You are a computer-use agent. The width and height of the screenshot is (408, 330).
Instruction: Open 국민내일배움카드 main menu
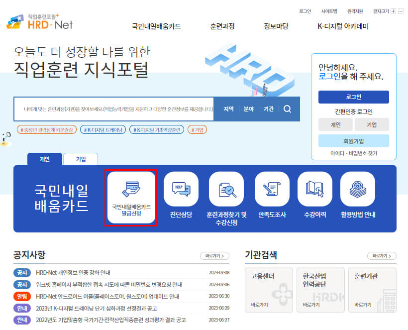156,26
